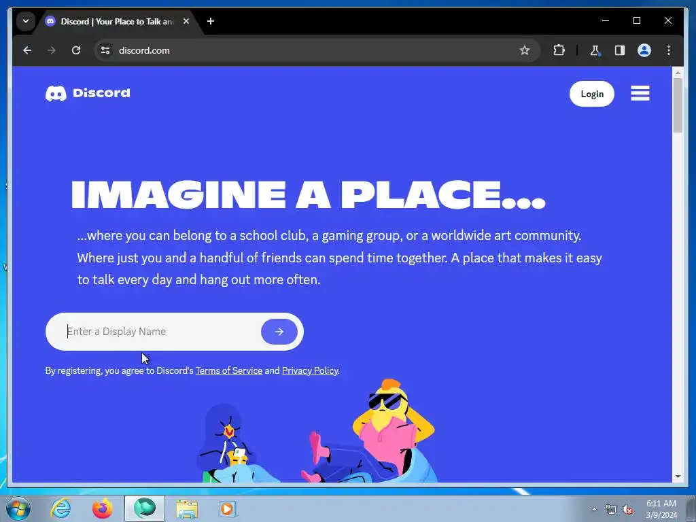Viewport: 696px width, 522px height.
Task: Click the muted volume tray icon
Action: pyautogui.click(x=627, y=509)
